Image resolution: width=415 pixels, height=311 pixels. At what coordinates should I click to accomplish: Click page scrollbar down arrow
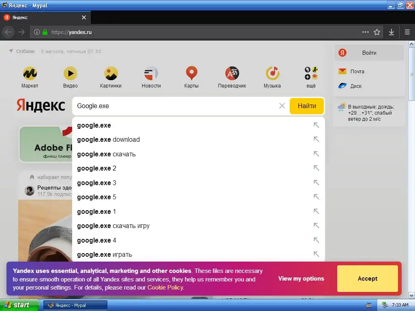coord(412,295)
